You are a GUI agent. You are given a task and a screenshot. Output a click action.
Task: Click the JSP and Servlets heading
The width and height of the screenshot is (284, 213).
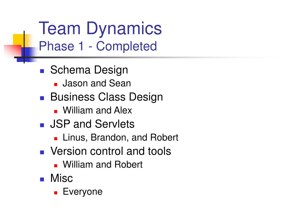(92, 124)
